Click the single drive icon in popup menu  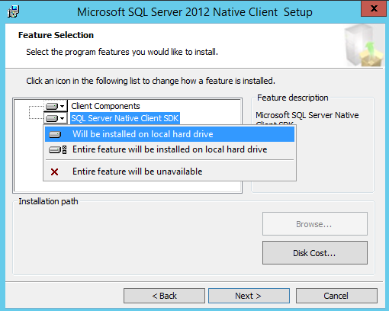[55, 134]
